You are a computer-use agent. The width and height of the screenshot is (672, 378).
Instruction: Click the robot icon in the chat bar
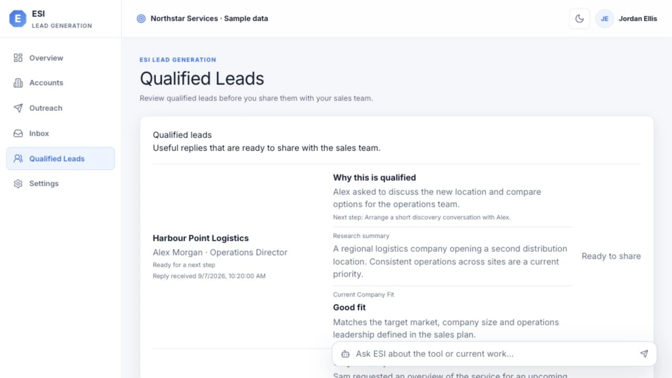tap(345, 354)
